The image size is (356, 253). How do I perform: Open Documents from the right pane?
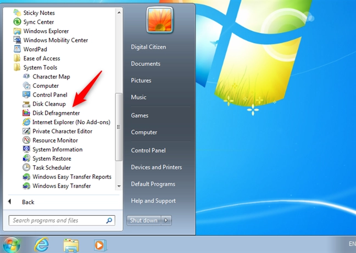(146, 64)
